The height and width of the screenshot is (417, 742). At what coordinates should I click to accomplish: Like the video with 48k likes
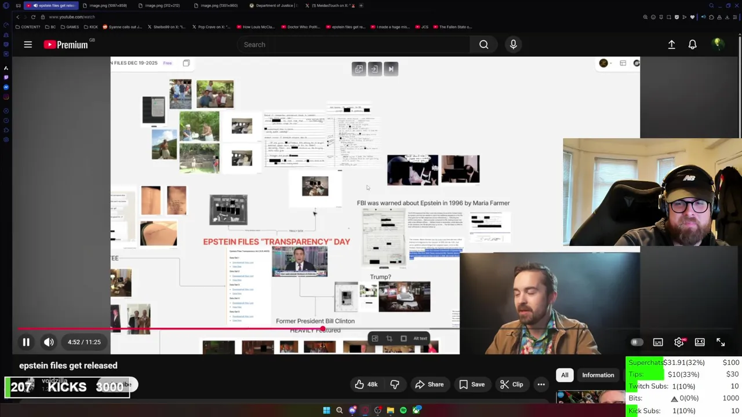click(366, 385)
